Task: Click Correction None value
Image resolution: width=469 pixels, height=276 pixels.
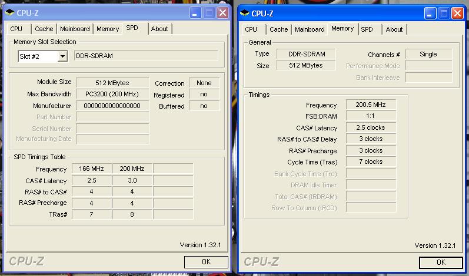Action: (x=204, y=83)
